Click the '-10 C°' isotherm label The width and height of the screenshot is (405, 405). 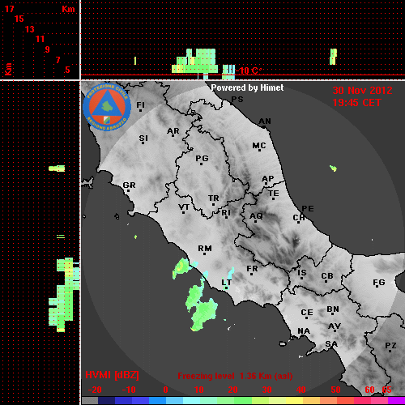click(249, 71)
